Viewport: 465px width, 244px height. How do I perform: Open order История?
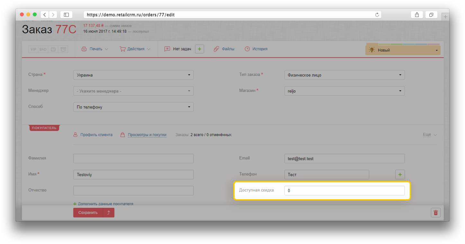click(x=260, y=49)
